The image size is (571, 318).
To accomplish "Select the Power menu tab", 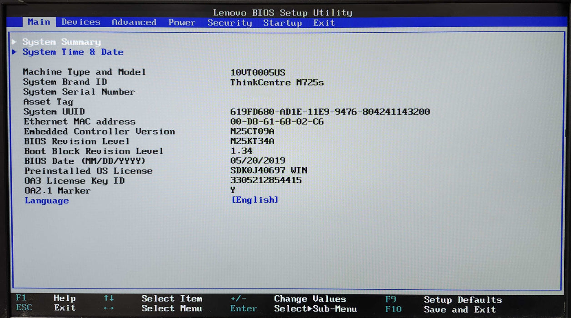I will [182, 23].
